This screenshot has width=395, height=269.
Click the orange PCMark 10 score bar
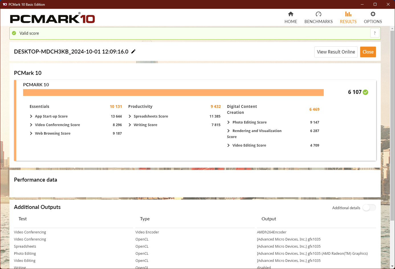click(173, 93)
